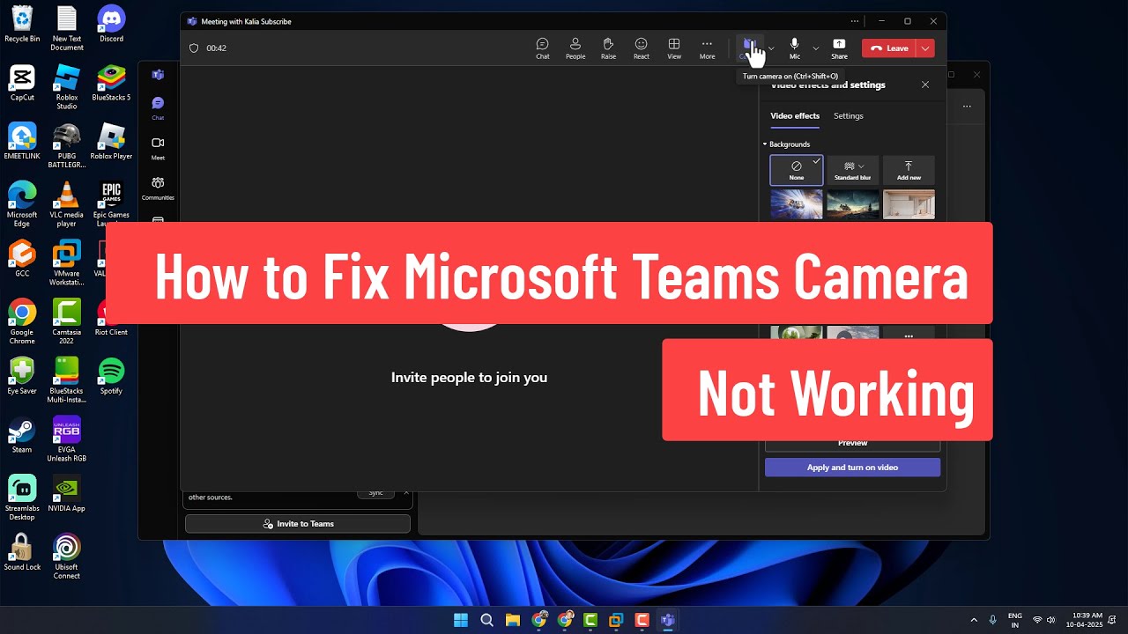Toggle the Mic mute button
The height and width of the screenshot is (634, 1128).
coord(795,48)
